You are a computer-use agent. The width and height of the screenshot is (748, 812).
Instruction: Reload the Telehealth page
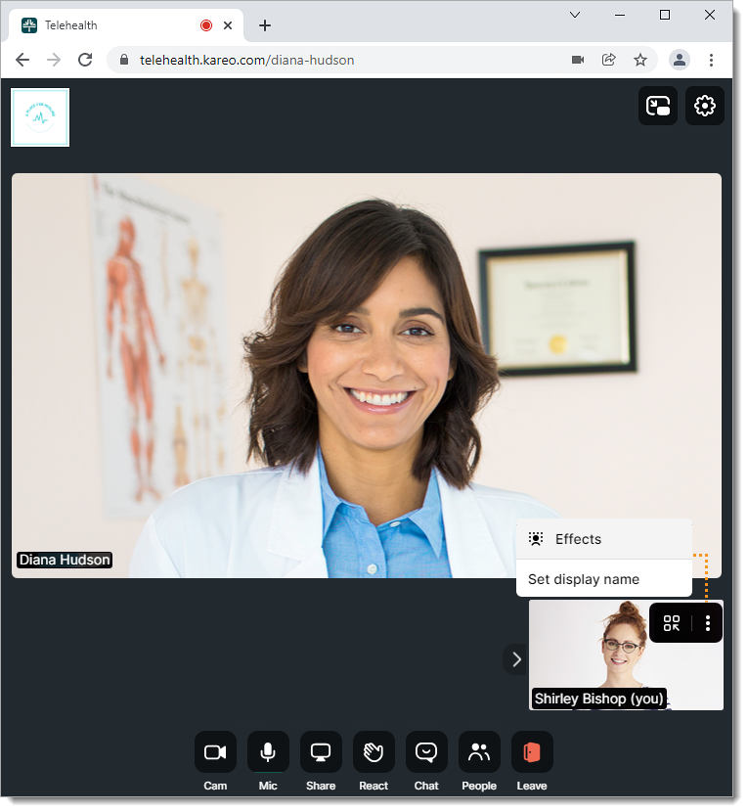pyautogui.click(x=85, y=60)
